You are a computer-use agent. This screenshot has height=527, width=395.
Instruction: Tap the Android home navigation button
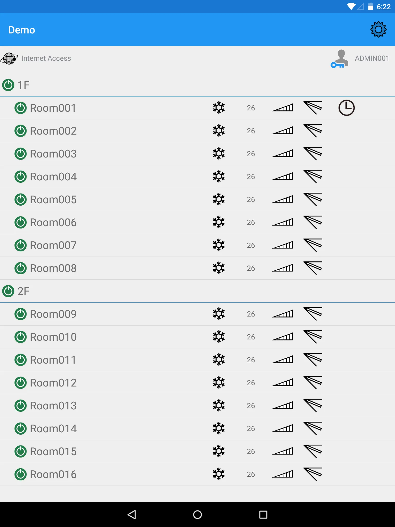click(197, 515)
